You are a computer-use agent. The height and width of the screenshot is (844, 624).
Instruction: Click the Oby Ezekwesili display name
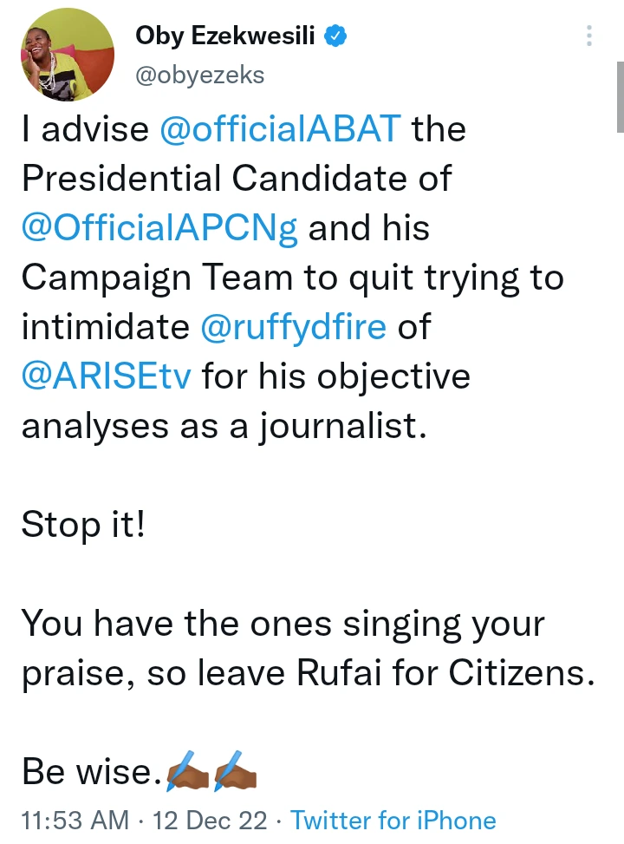point(226,36)
